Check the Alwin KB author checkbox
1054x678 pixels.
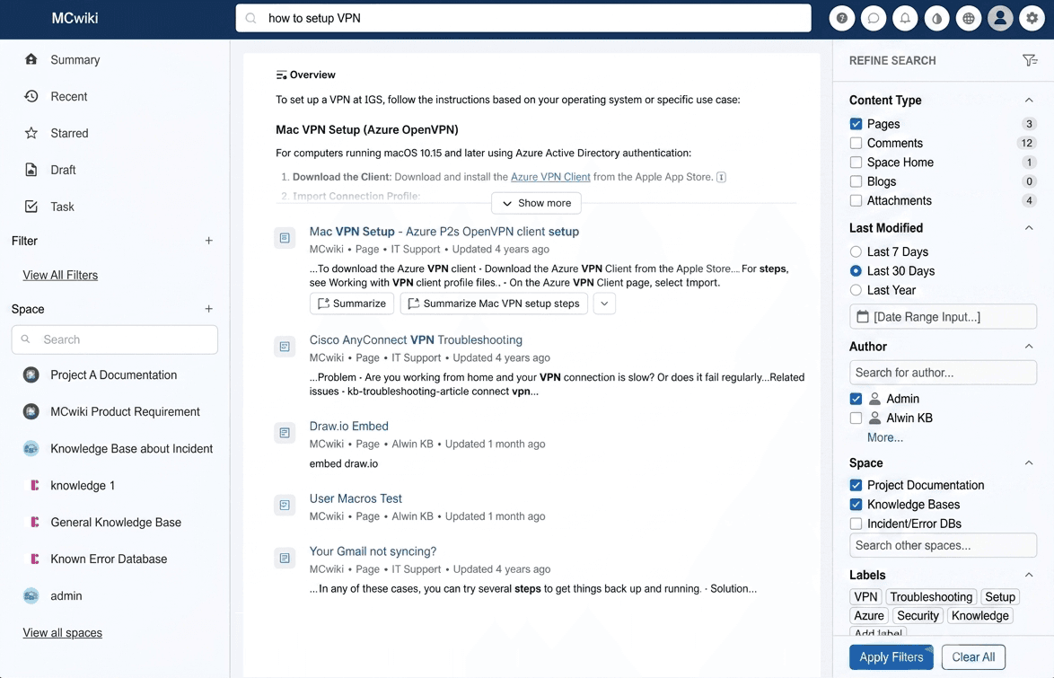click(856, 418)
